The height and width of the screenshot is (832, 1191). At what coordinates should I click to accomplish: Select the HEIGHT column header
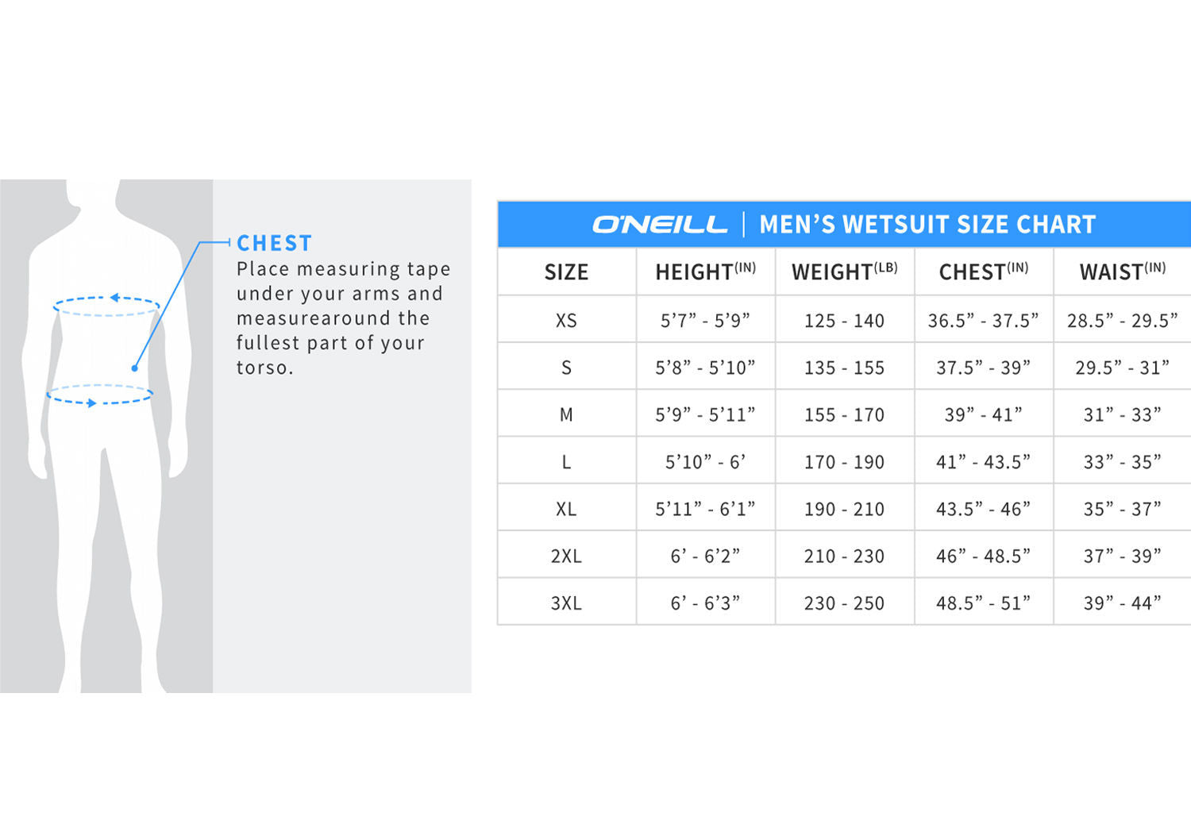pos(705,272)
